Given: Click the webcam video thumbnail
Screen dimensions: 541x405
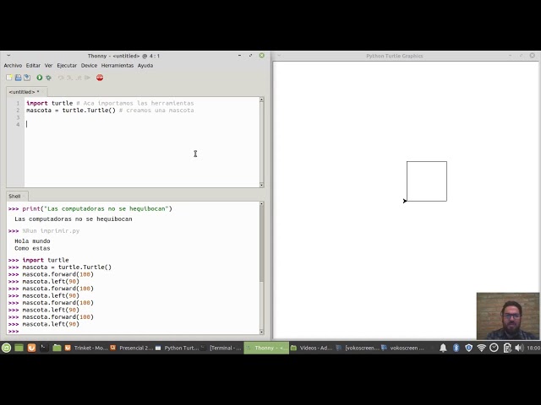Looking at the screenshot, I should [508, 316].
